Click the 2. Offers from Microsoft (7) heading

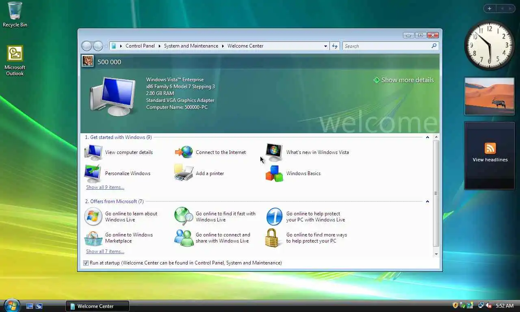(114, 201)
